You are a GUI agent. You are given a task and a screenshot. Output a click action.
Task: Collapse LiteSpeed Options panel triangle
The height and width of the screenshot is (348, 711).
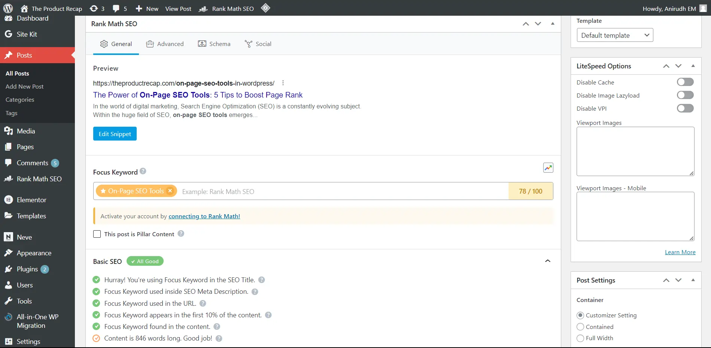[693, 66]
